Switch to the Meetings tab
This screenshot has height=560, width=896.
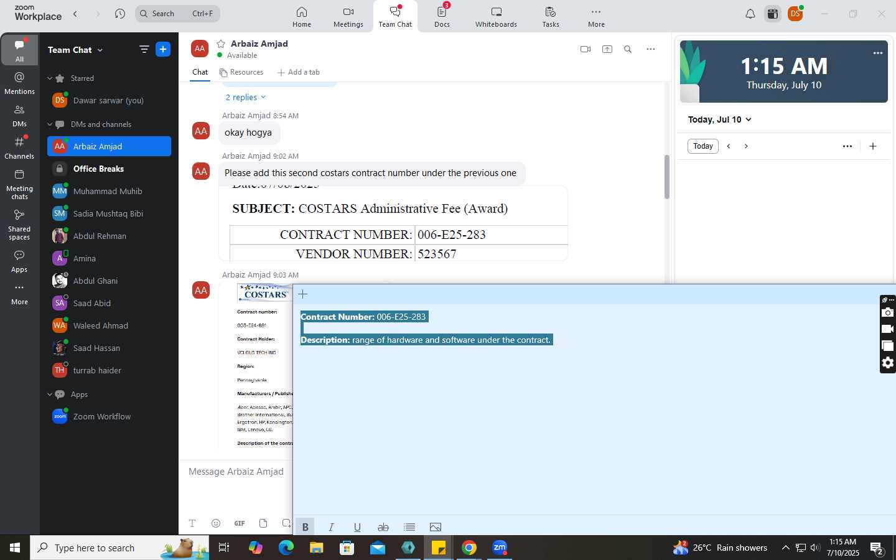click(x=348, y=17)
